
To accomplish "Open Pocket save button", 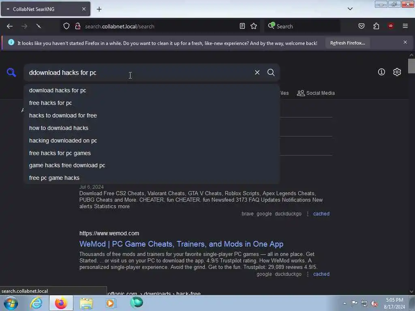I will click(362, 26).
